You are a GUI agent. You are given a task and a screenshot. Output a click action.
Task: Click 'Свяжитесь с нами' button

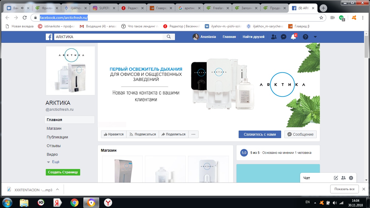(260, 134)
